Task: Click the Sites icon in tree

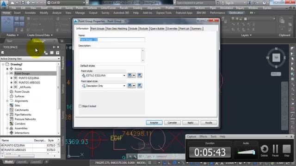Action: click(x=11, y=106)
